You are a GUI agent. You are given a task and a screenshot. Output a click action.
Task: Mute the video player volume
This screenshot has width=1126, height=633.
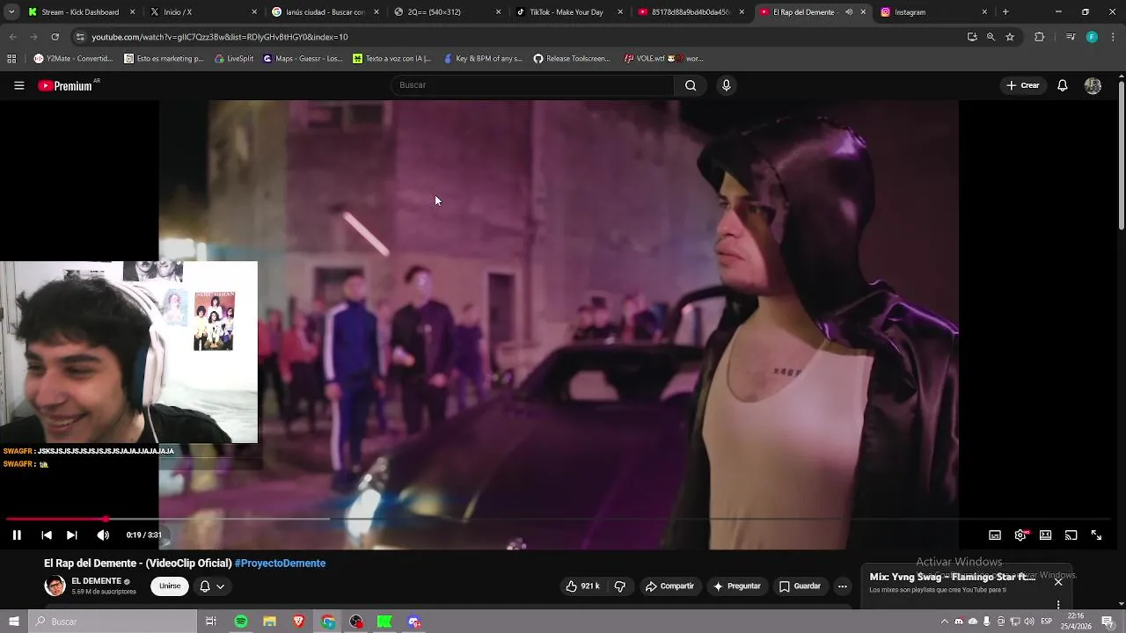(103, 535)
